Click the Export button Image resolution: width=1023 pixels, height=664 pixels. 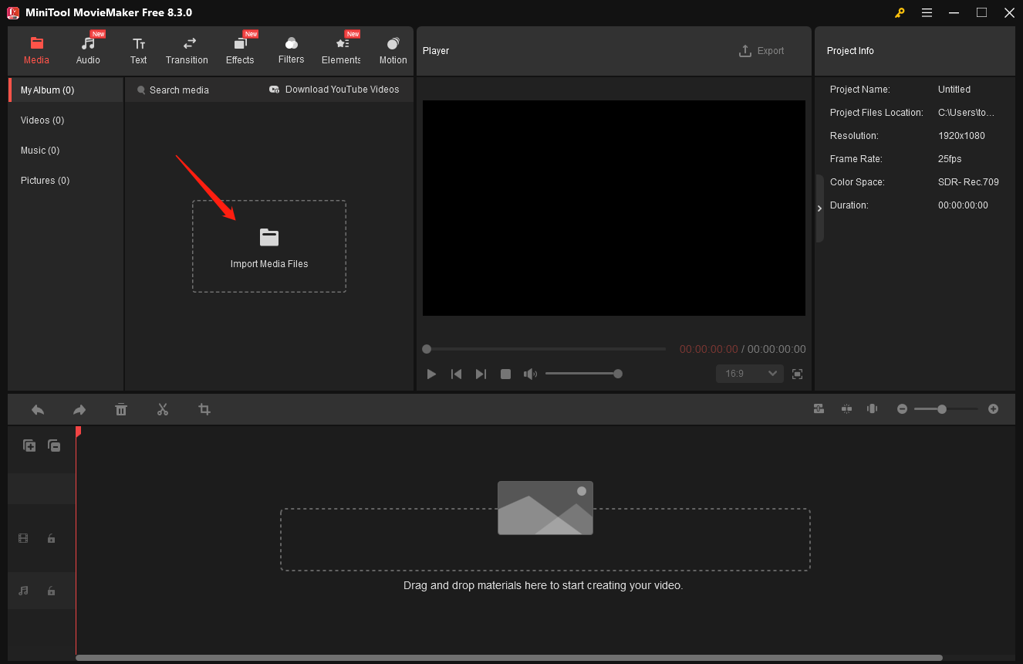(x=761, y=51)
